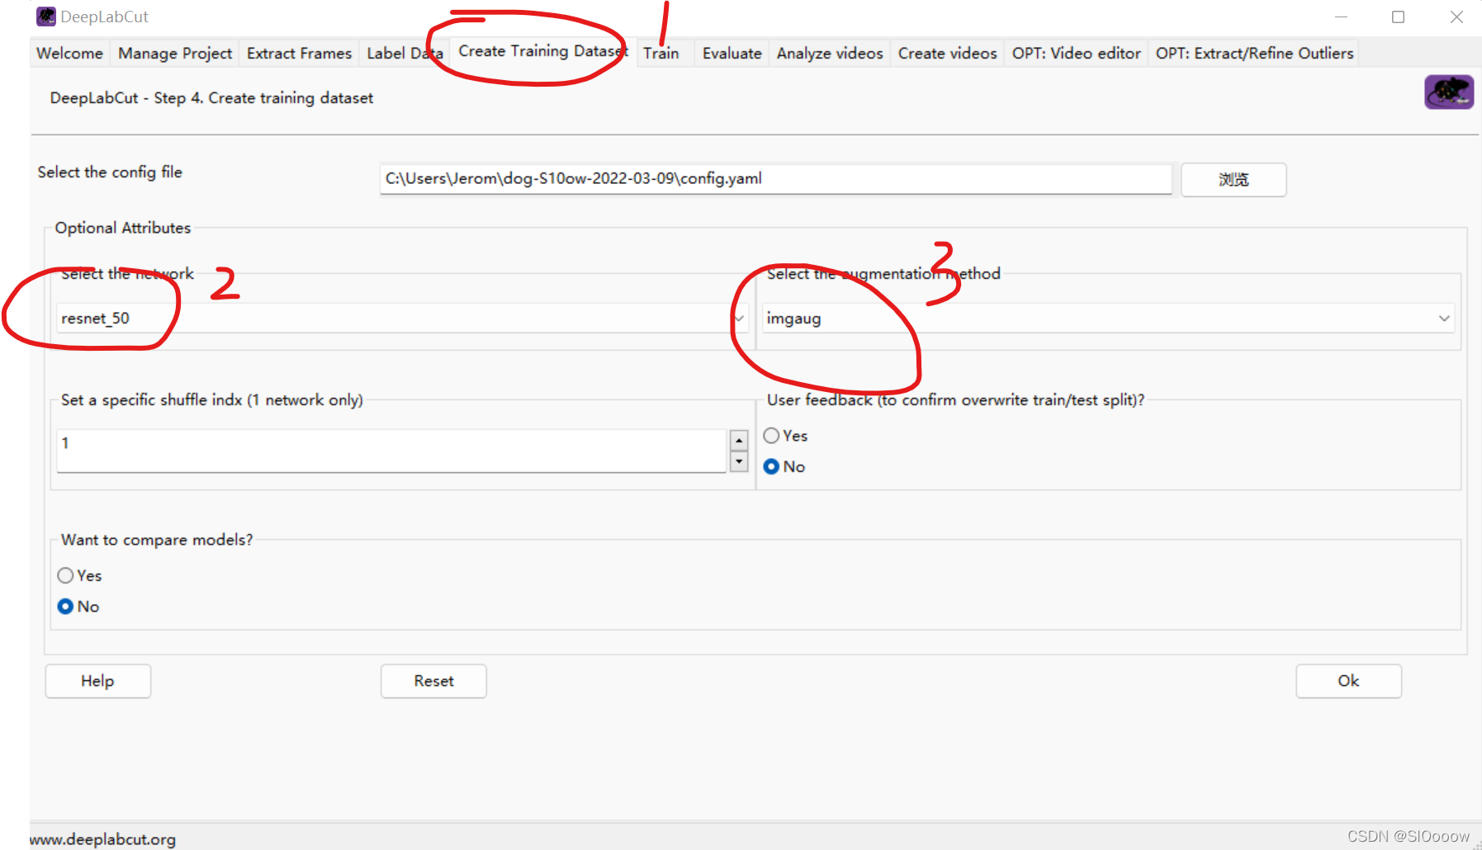The height and width of the screenshot is (850, 1482).
Task: Click the 'Optional Attributes' group label
Action: pyautogui.click(x=123, y=228)
